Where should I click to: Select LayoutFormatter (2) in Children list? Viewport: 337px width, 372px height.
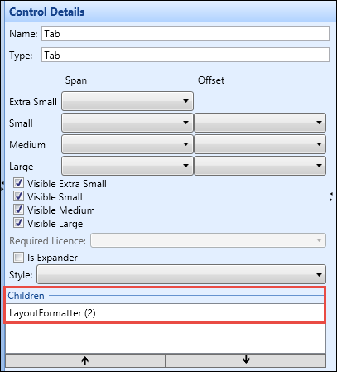coord(166,313)
